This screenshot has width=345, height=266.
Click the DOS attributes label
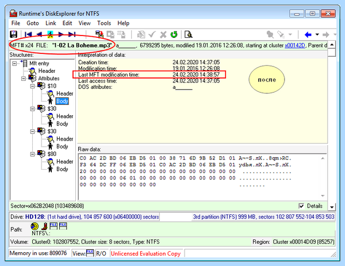(95, 87)
